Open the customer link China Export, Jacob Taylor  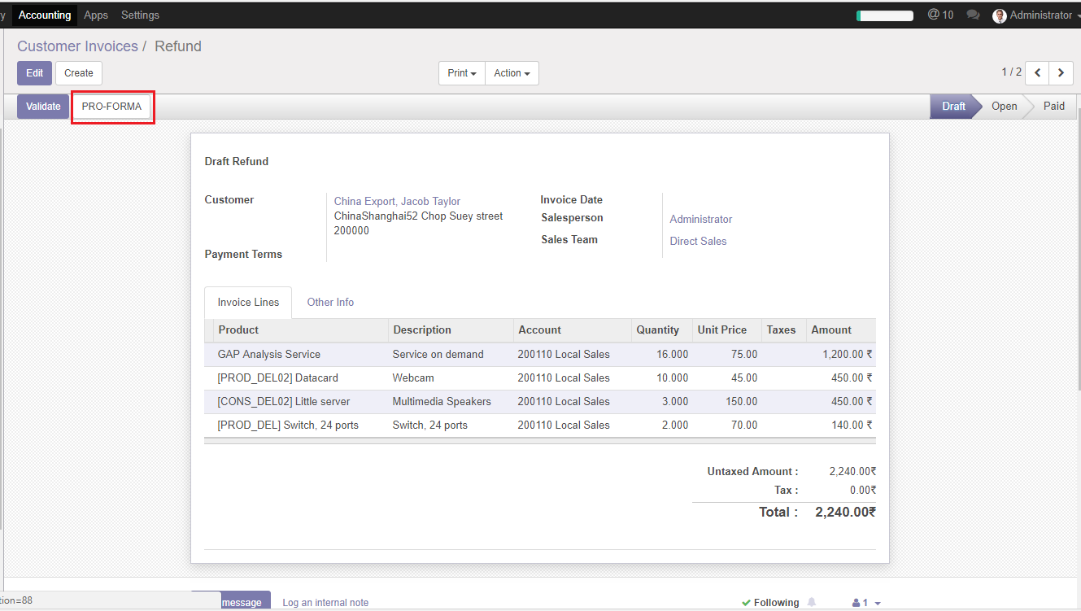[396, 201]
